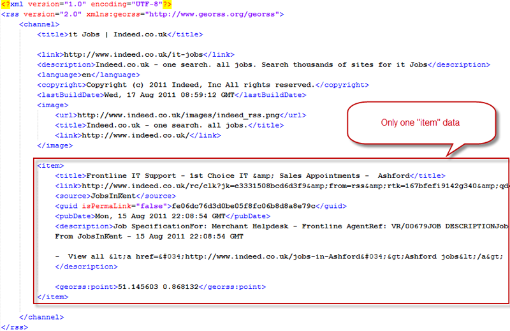Click the copyright 2011 Indeed line
The height and width of the screenshot is (331, 510).
pos(203,85)
